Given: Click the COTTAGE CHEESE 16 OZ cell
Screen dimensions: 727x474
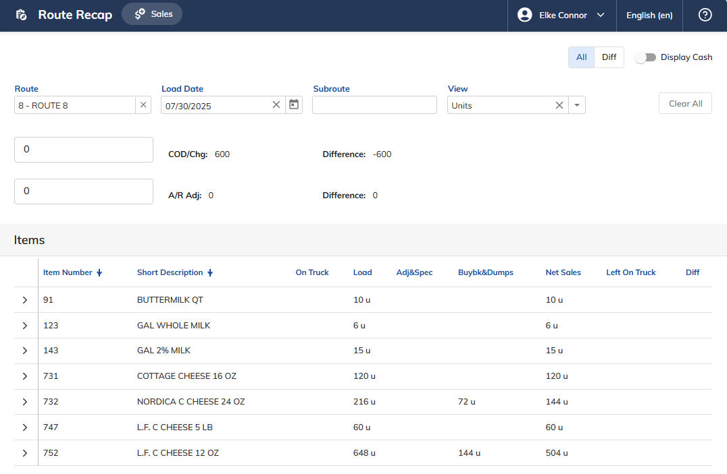Looking at the screenshot, I should (x=186, y=376).
